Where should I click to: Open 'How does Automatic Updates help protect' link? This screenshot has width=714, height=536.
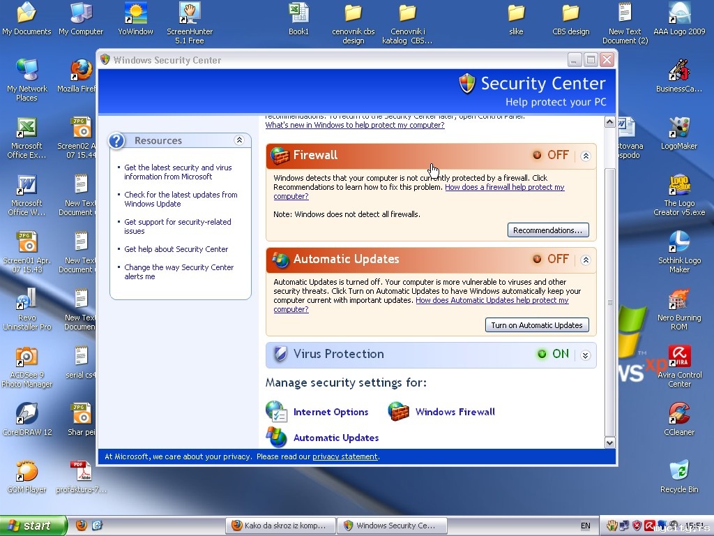492,300
